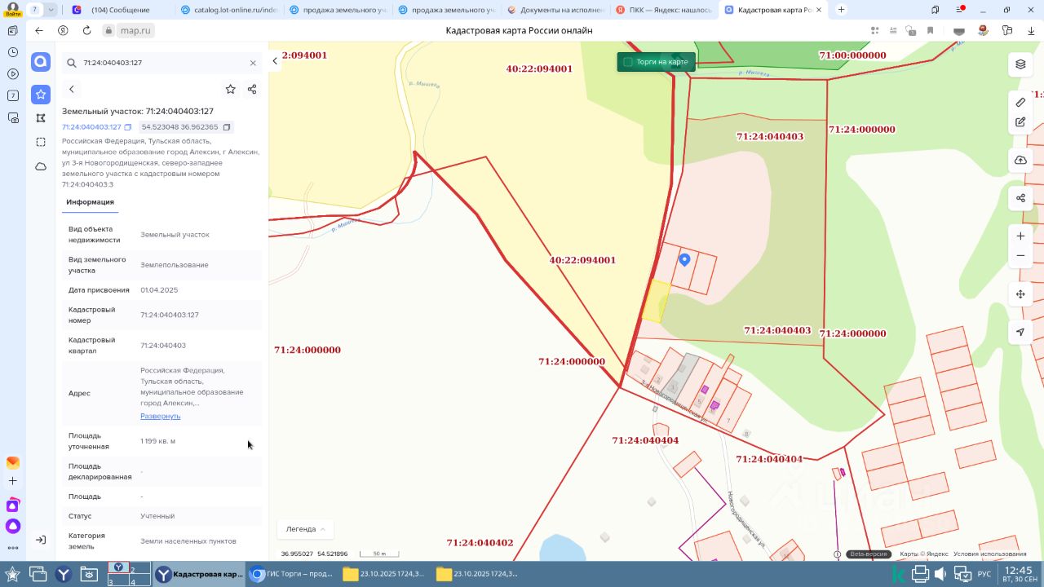Open the Условия использования link

(x=990, y=554)
